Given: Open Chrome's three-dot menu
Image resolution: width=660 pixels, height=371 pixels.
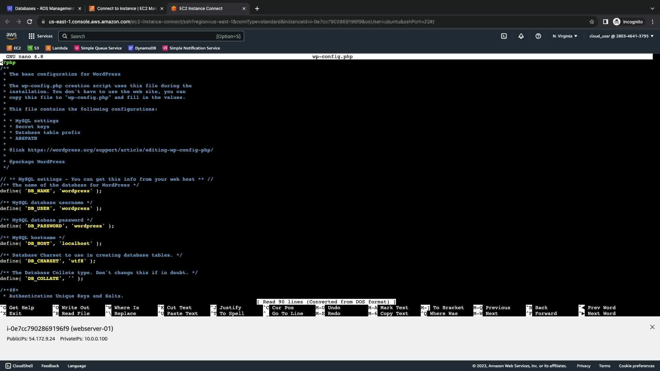Looking at the screenshot, I should tap(652, 22).
